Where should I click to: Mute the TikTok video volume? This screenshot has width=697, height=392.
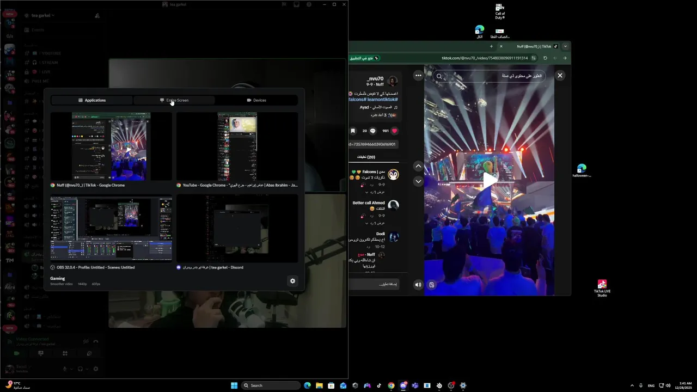[x=418, y=285]
